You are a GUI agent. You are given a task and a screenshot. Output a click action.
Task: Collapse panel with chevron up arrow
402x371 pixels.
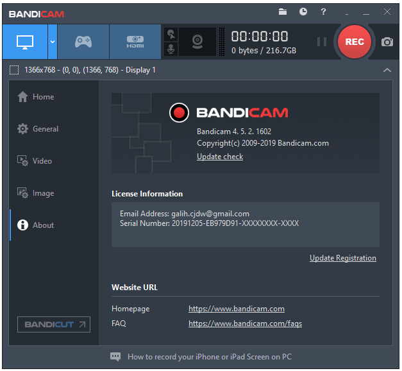coord(387,70)
